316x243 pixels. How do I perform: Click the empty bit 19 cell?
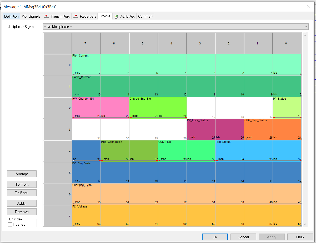[201, 108]
